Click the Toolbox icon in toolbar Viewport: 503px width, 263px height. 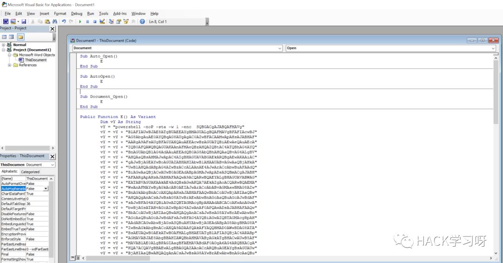pyautogui.click(x=133, y=21)
